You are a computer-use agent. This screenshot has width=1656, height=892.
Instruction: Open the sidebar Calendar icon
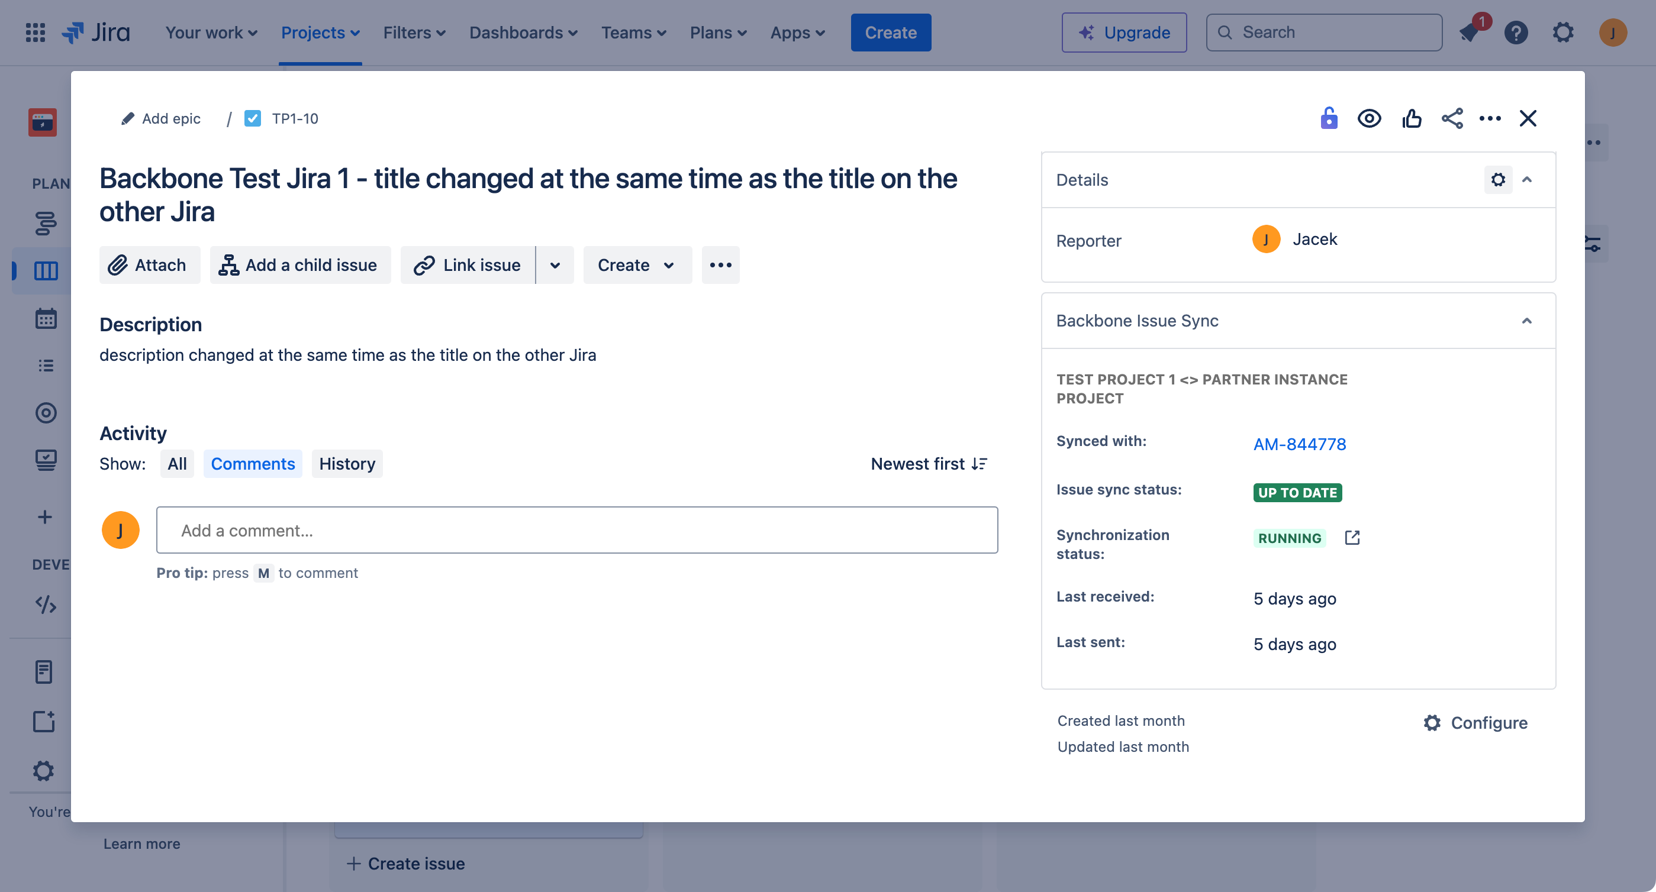(46, 318)
